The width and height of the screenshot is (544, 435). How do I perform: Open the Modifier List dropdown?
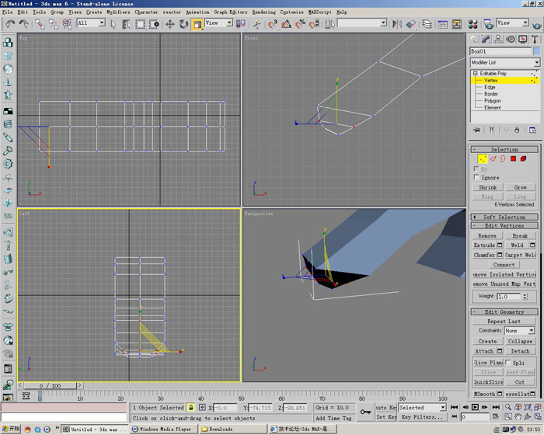coord(504,62)
